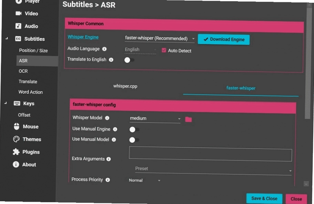Open Video settings via camera icon
The image size is (314, 204).
tap(18, 13)
